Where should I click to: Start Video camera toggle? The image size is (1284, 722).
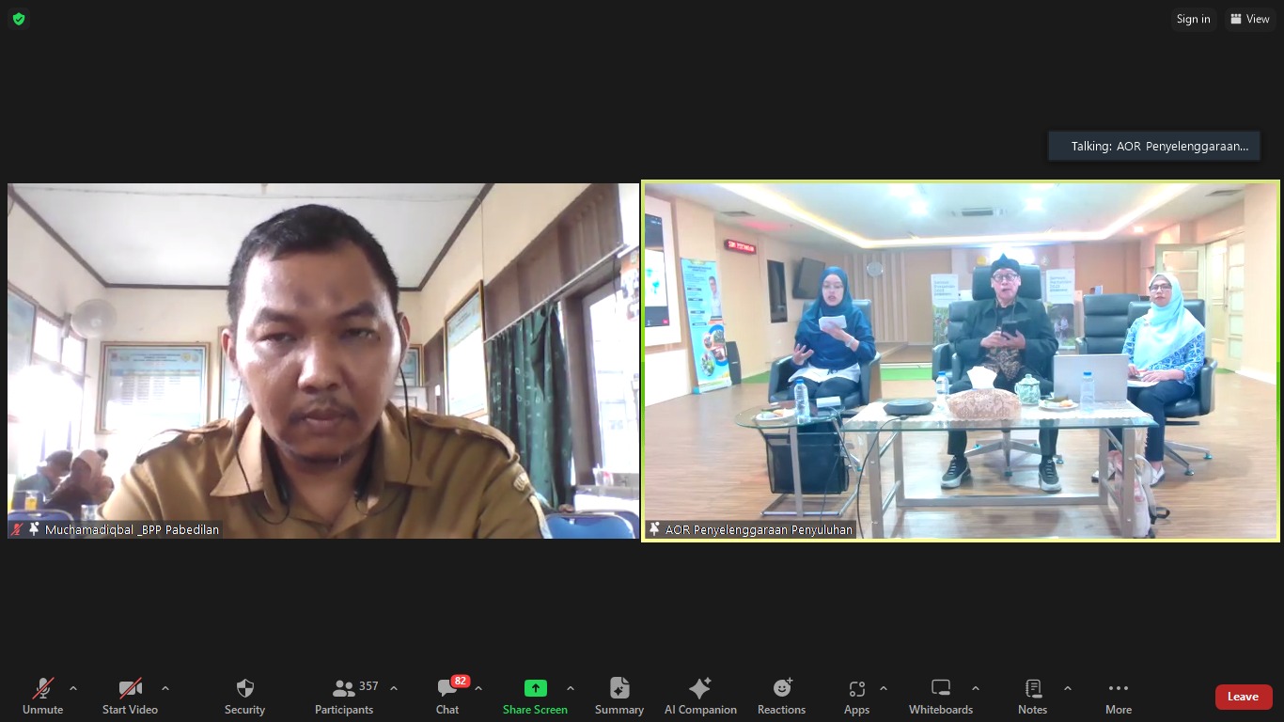[130, 697]
